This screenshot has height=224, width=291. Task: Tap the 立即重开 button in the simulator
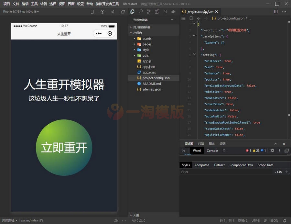point(63,147)
